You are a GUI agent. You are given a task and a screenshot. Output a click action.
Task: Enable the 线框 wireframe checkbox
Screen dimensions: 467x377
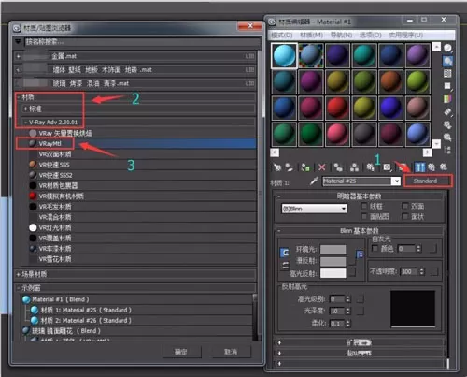(x=364, y=206)
